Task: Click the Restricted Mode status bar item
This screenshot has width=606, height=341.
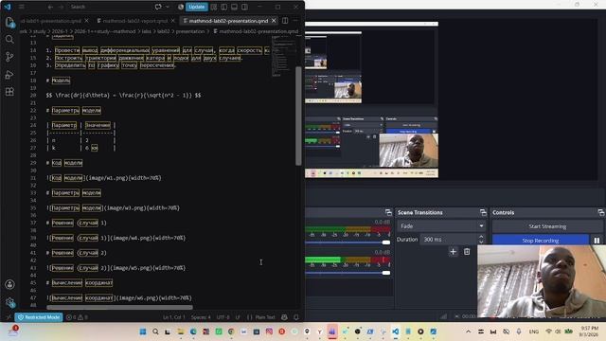Action: [39, 317]
